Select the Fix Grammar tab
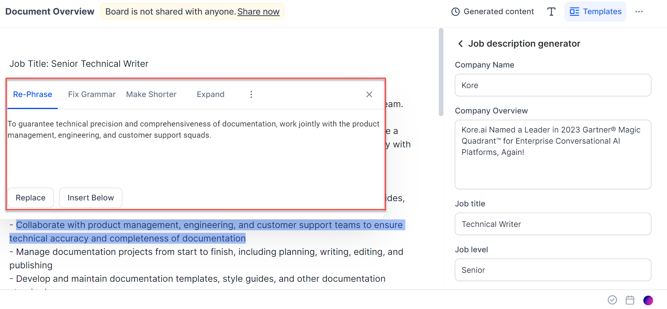This screenshot has height=309, width=667. [92, 94]
